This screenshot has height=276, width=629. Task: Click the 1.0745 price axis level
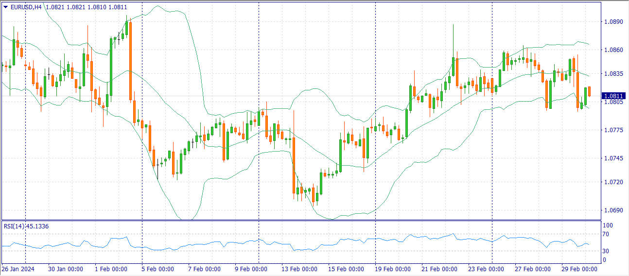tap(612, 158)
